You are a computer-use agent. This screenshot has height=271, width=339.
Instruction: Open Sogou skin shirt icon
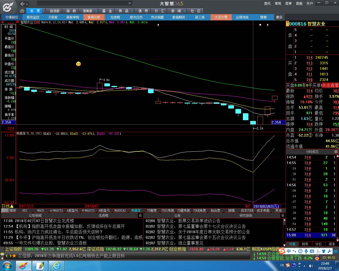[x=324, y=251]
